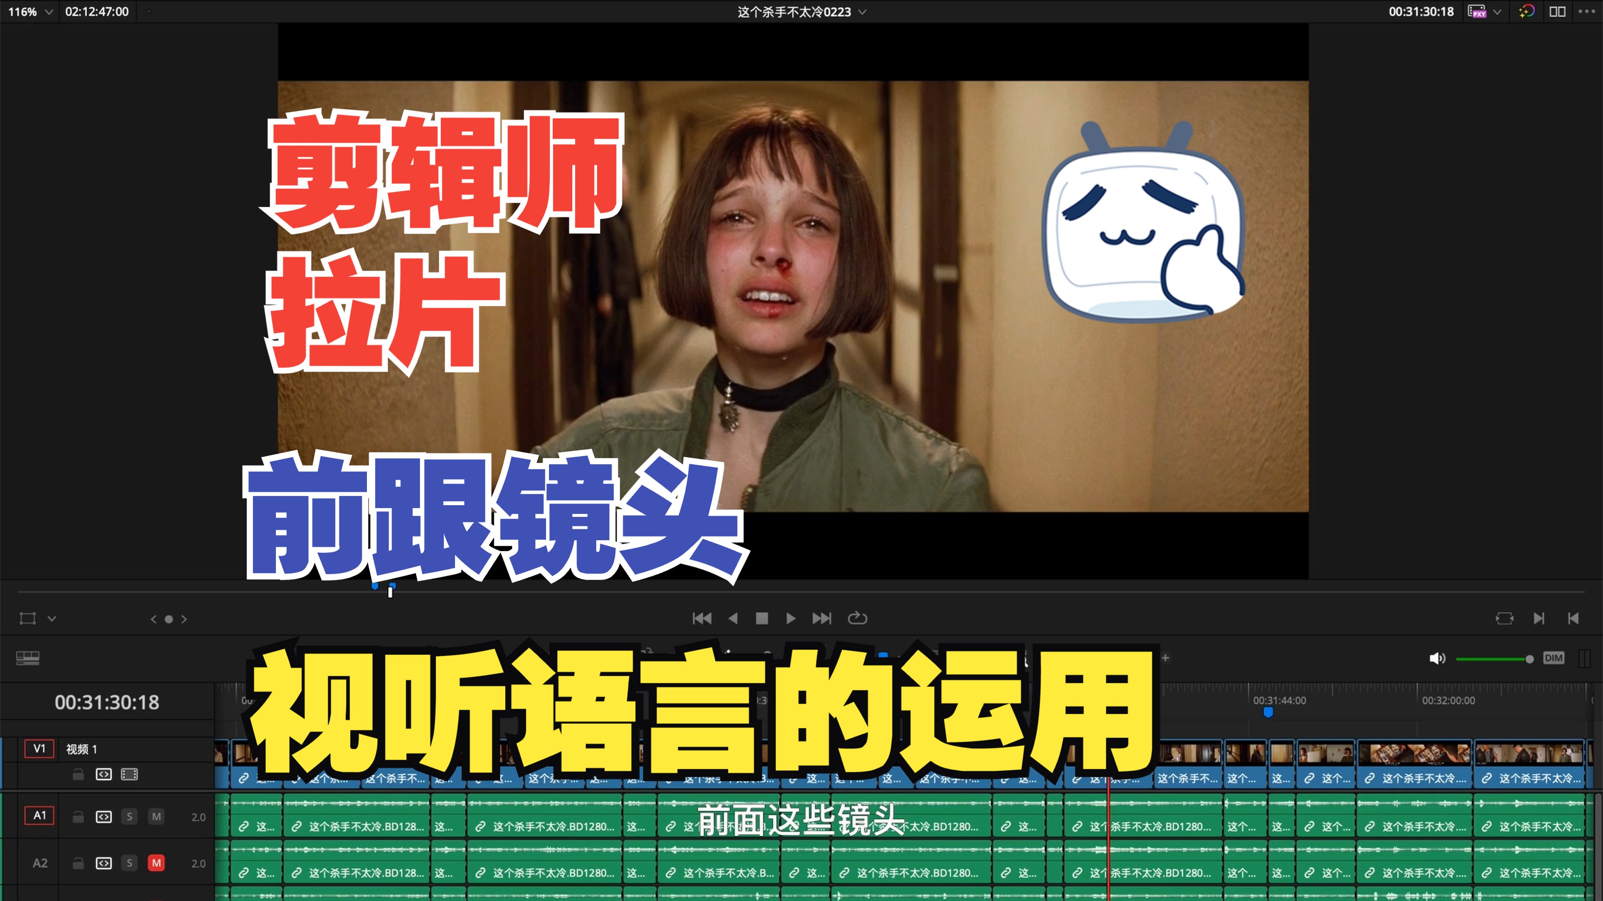Click the large timeline timecode 00:31:30:18
Screen dimensions: 1603x901
pos(107,702)
